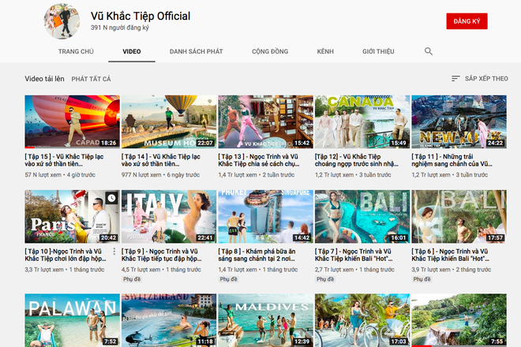Open the three-dot menu beside Tập 10 video
This screenshot has height=347, width=521.
114,252
